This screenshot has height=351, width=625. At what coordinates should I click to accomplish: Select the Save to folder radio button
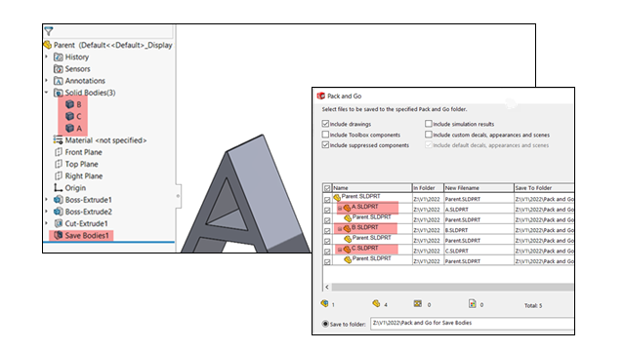tap(325, 324)
